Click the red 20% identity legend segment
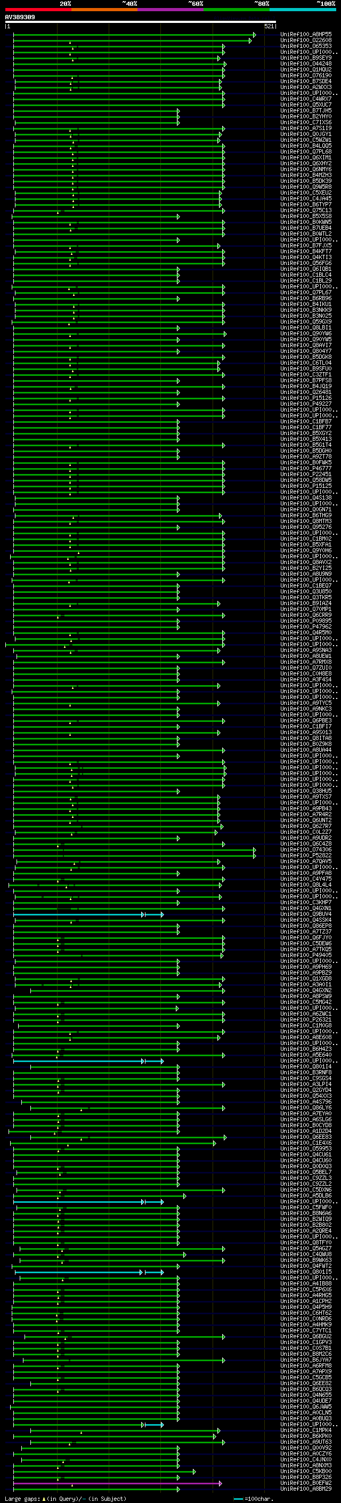This screenshot has width=341, height=1503. click(x=38, y=10)
